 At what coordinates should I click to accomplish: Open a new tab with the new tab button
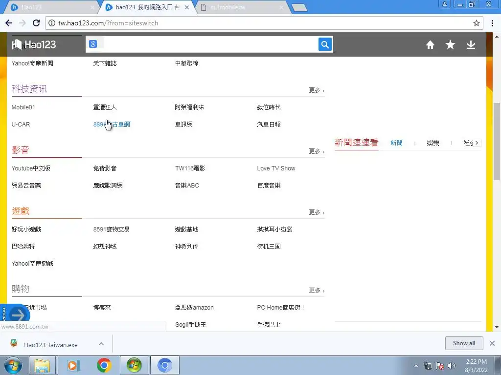[x=299, y=8]
